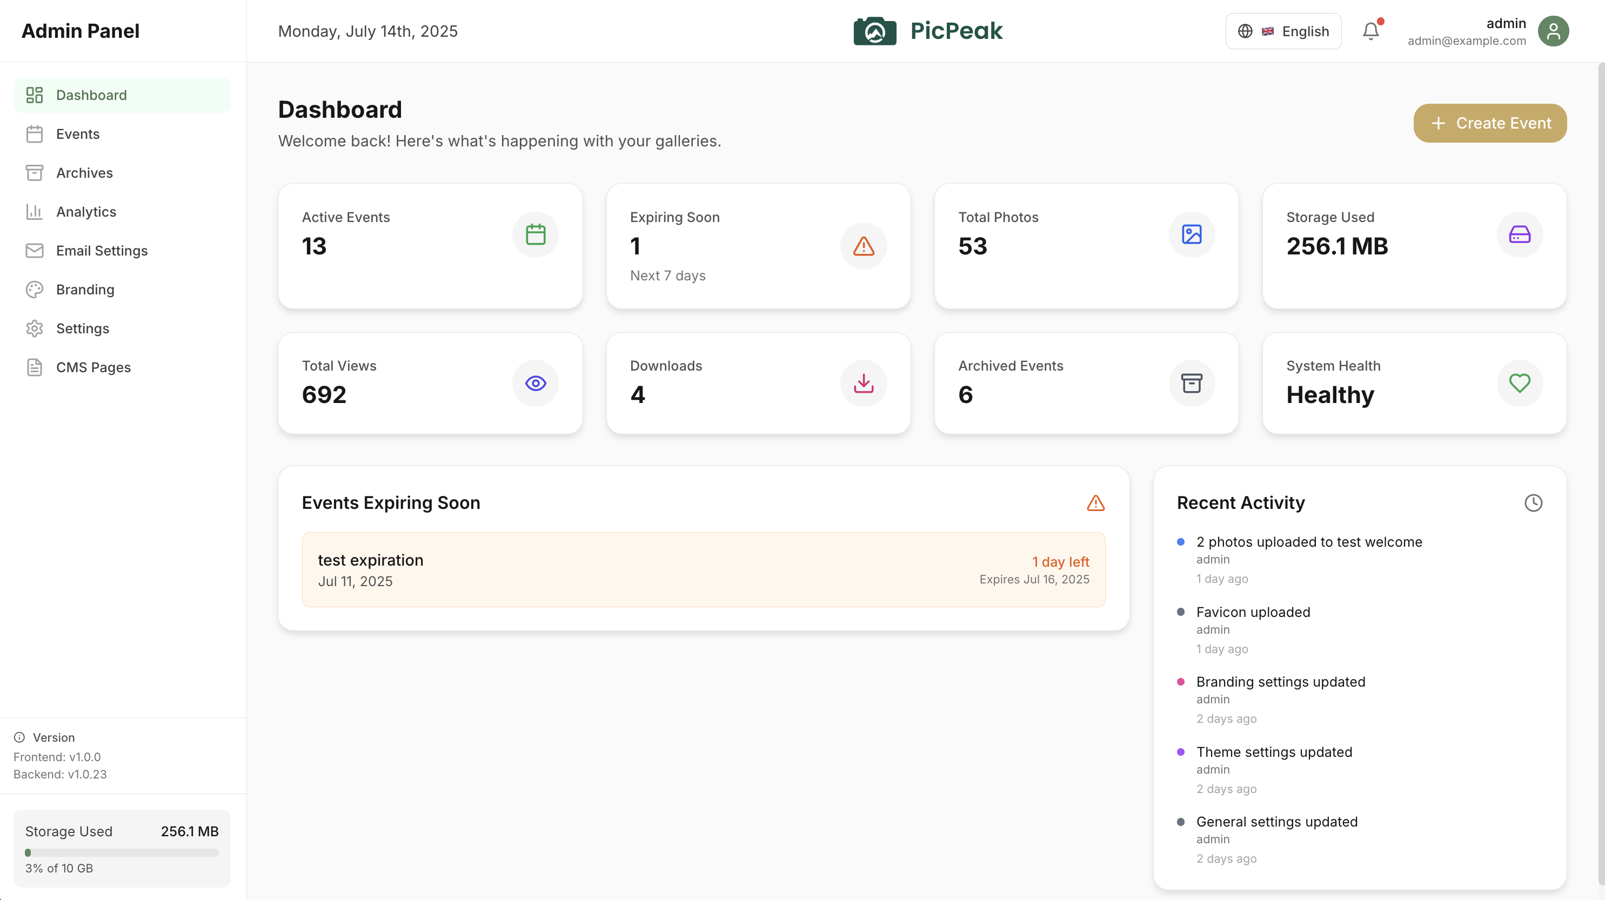1605x900 pixels.
Task: Click the date 'Monday, July 14th, 2025'
Action: click(x=367, y=31)
